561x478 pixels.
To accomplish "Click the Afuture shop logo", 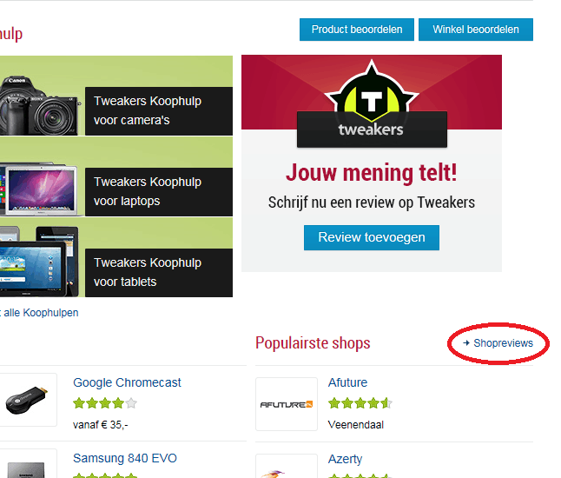I will (287, 404).
